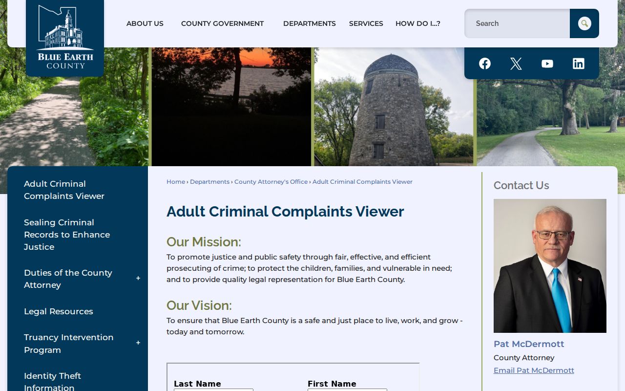
Task: Click the Search input field
Action: pyautogui.click(x=517, y=23)
